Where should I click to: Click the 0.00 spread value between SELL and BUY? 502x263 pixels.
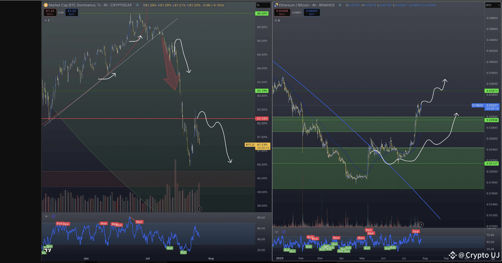tap(61, 13)
